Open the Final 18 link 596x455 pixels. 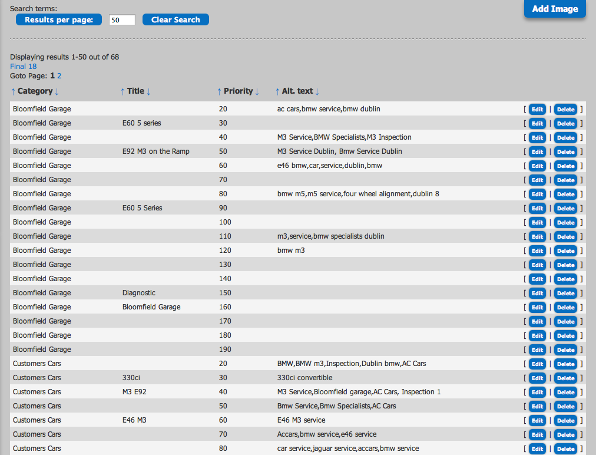tap(23, 66)
